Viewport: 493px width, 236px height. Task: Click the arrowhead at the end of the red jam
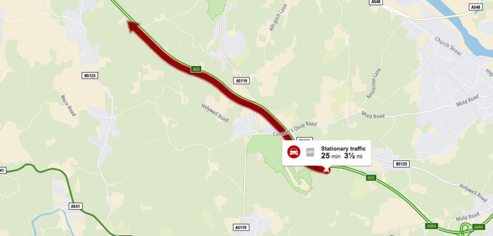tap(134, 26)
